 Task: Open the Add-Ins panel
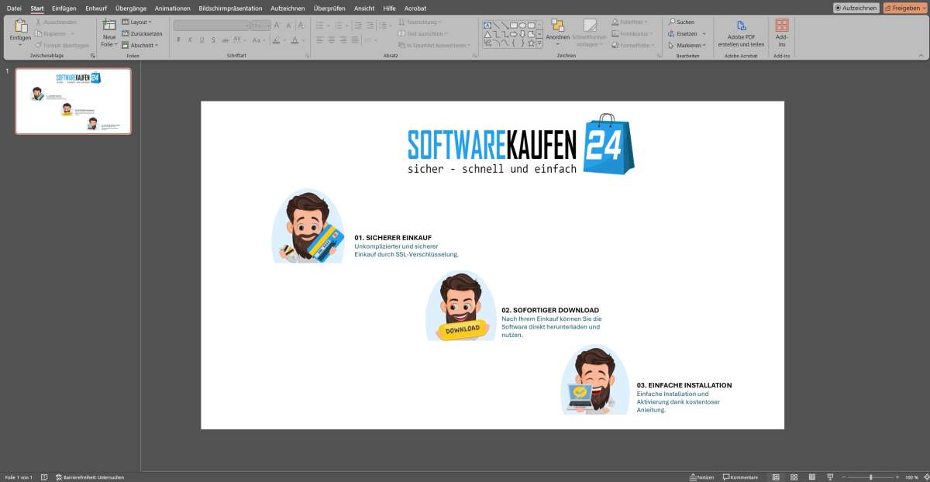click(780, 35)
